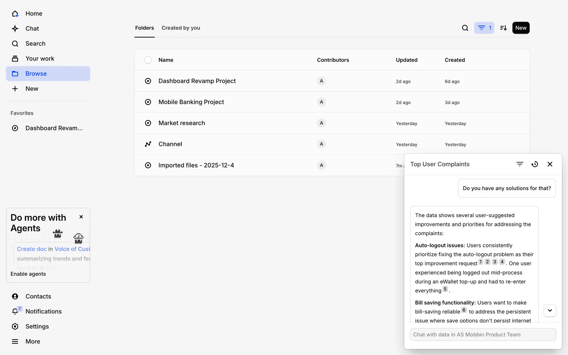Select the Folders tab

[x=144, y=28]
